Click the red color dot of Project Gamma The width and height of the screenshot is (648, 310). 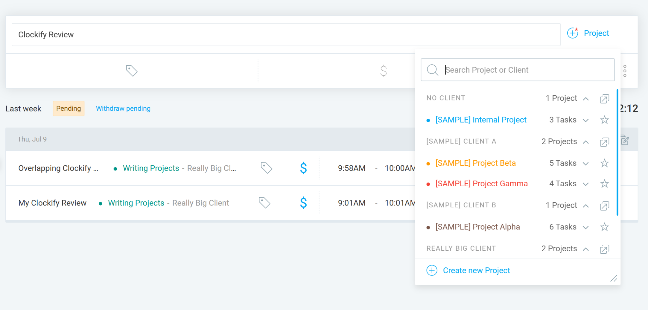point(428,184)
